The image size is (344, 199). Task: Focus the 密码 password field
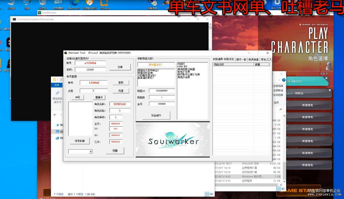tap(90, 70)
